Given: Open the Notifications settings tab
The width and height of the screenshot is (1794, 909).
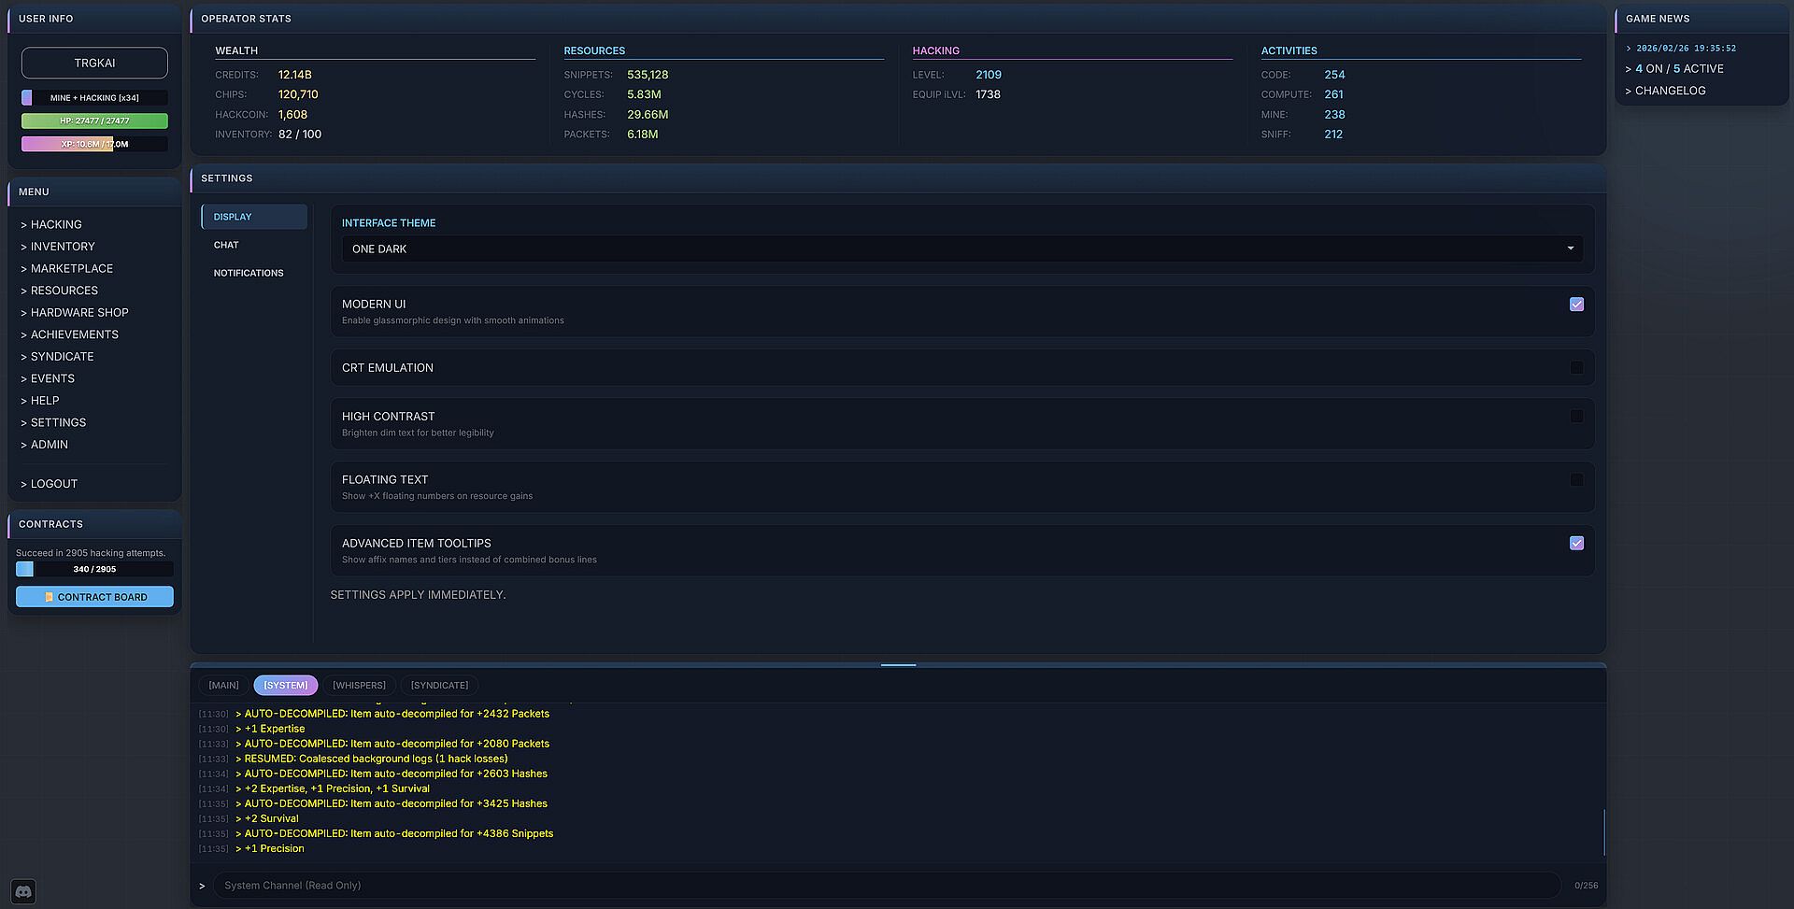Looking at the screenshot, I should (x=254, y=273).
